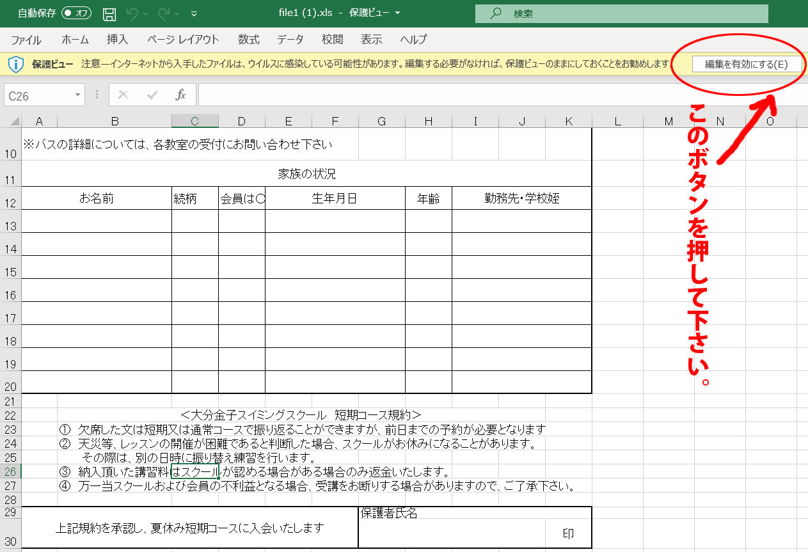Open the 校閲 tab
Viewport: 808px width, 552px height.
tap(333, 40)
